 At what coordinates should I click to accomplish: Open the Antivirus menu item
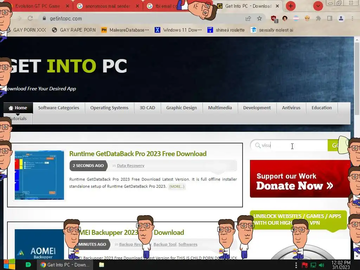point(291,108)
